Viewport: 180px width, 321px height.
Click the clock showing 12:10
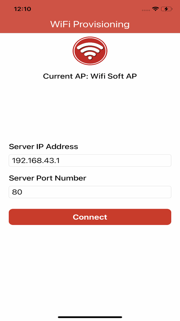pos(23,9)
